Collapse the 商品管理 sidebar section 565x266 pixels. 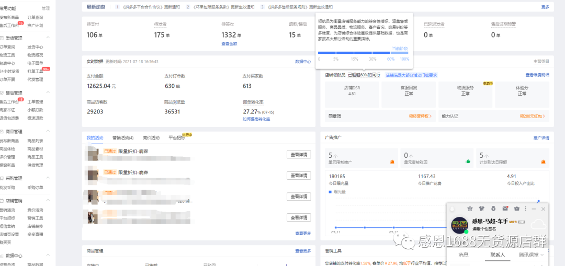tap(48, 131)
